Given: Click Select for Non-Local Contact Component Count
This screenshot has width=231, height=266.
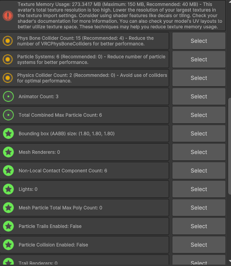Looking at the screenshot, I should click(199, 171).
